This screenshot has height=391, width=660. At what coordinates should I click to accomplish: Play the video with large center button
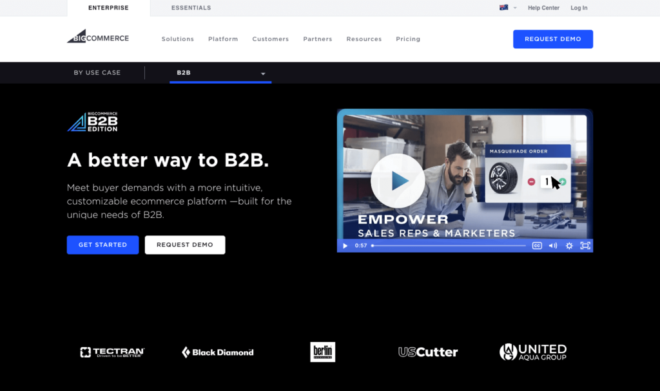(397, 181)
